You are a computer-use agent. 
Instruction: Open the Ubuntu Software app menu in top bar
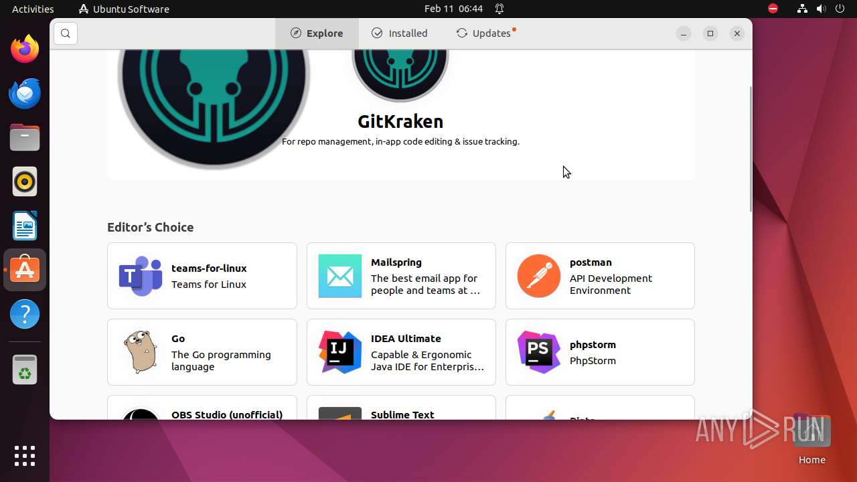(x=124, y=9)
